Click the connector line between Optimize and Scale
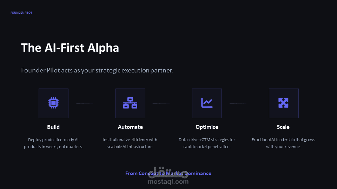The width and height of the screenshot is (337, 189). point(238,103)
